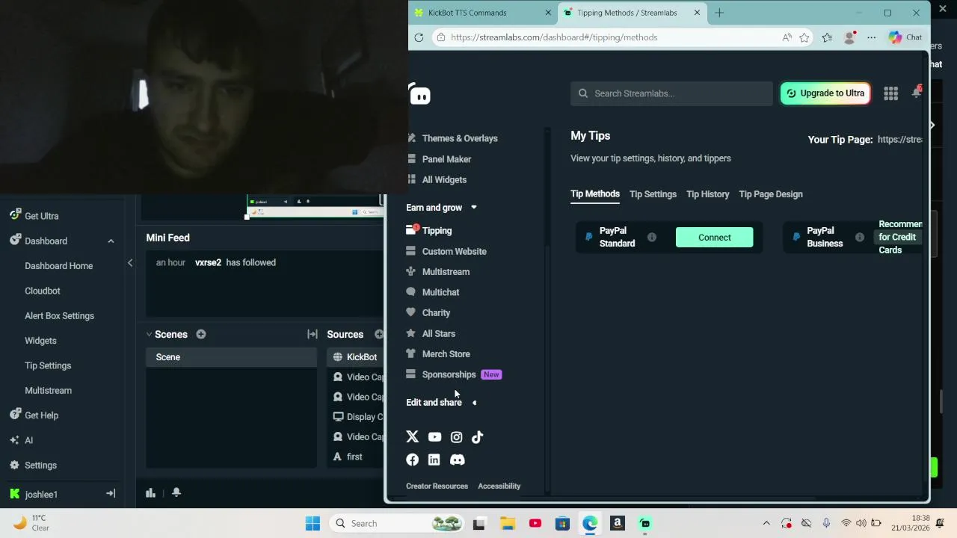Screen dimensions: 957x538
Task: Collapse the Dashboard section in left sidebar
Action: [x=111, y=241]
